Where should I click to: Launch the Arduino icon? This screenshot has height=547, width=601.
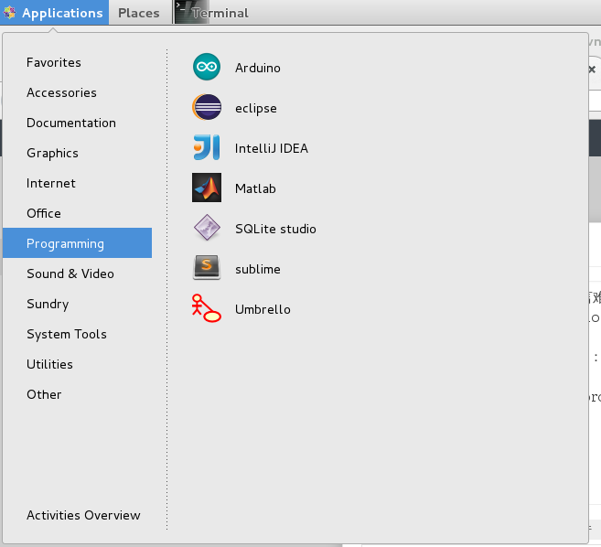(x=207, y=67)
